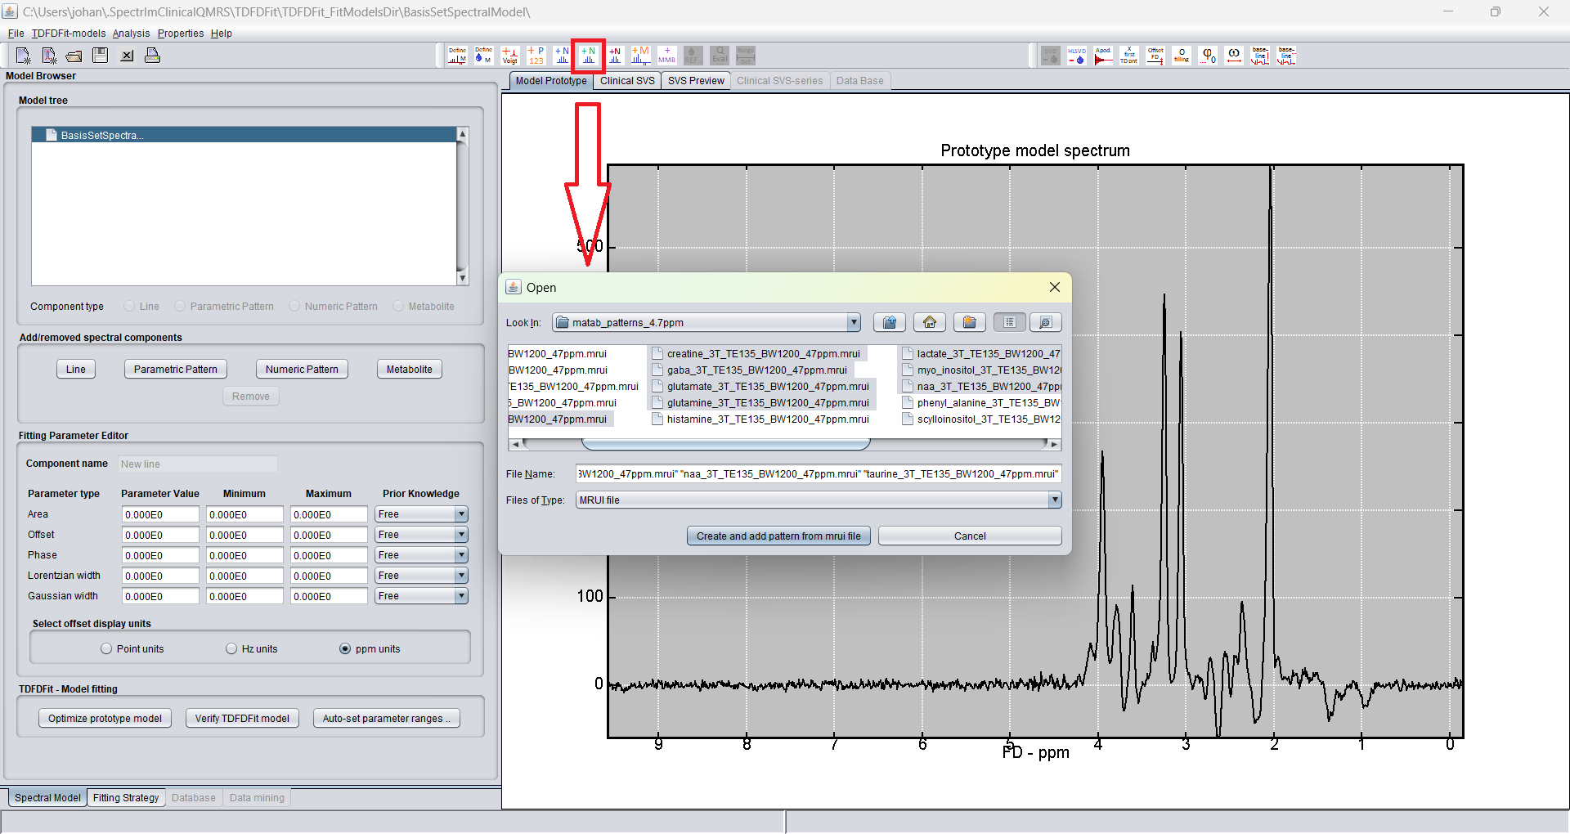This screenshot has height=834, width=1570.
Task: Click the zero filling icon
Action: click(1182, 55)
